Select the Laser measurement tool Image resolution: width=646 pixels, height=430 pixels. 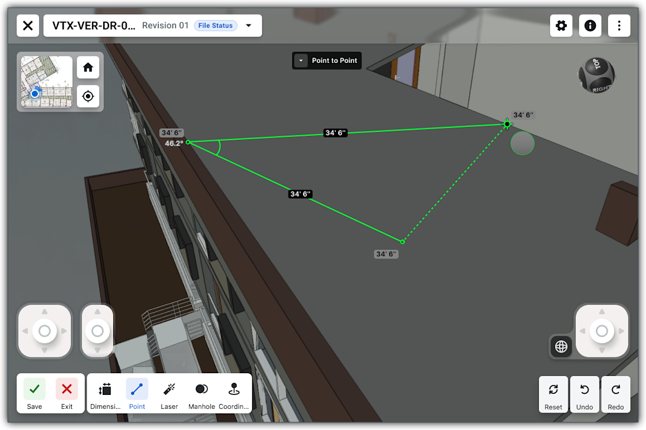pyautogui.click(x=170, y=394)
